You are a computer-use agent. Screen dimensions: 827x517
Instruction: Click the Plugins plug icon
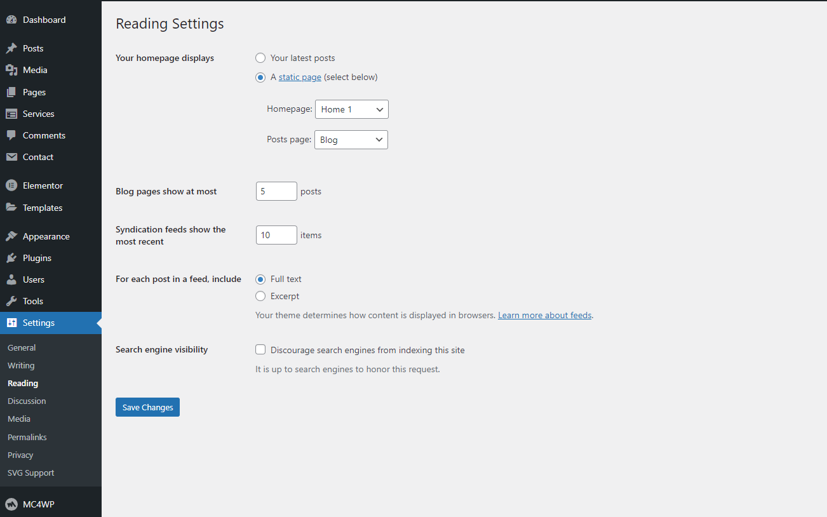click(11, 258)
